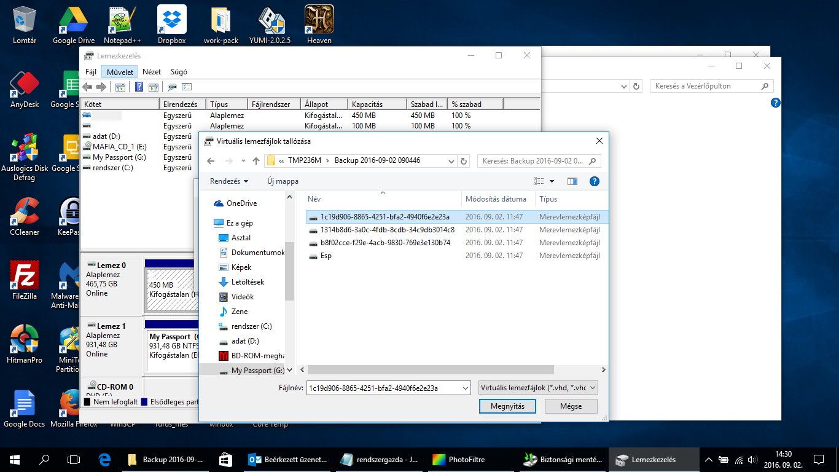Click the Up one folder arrow

[256, 161]
